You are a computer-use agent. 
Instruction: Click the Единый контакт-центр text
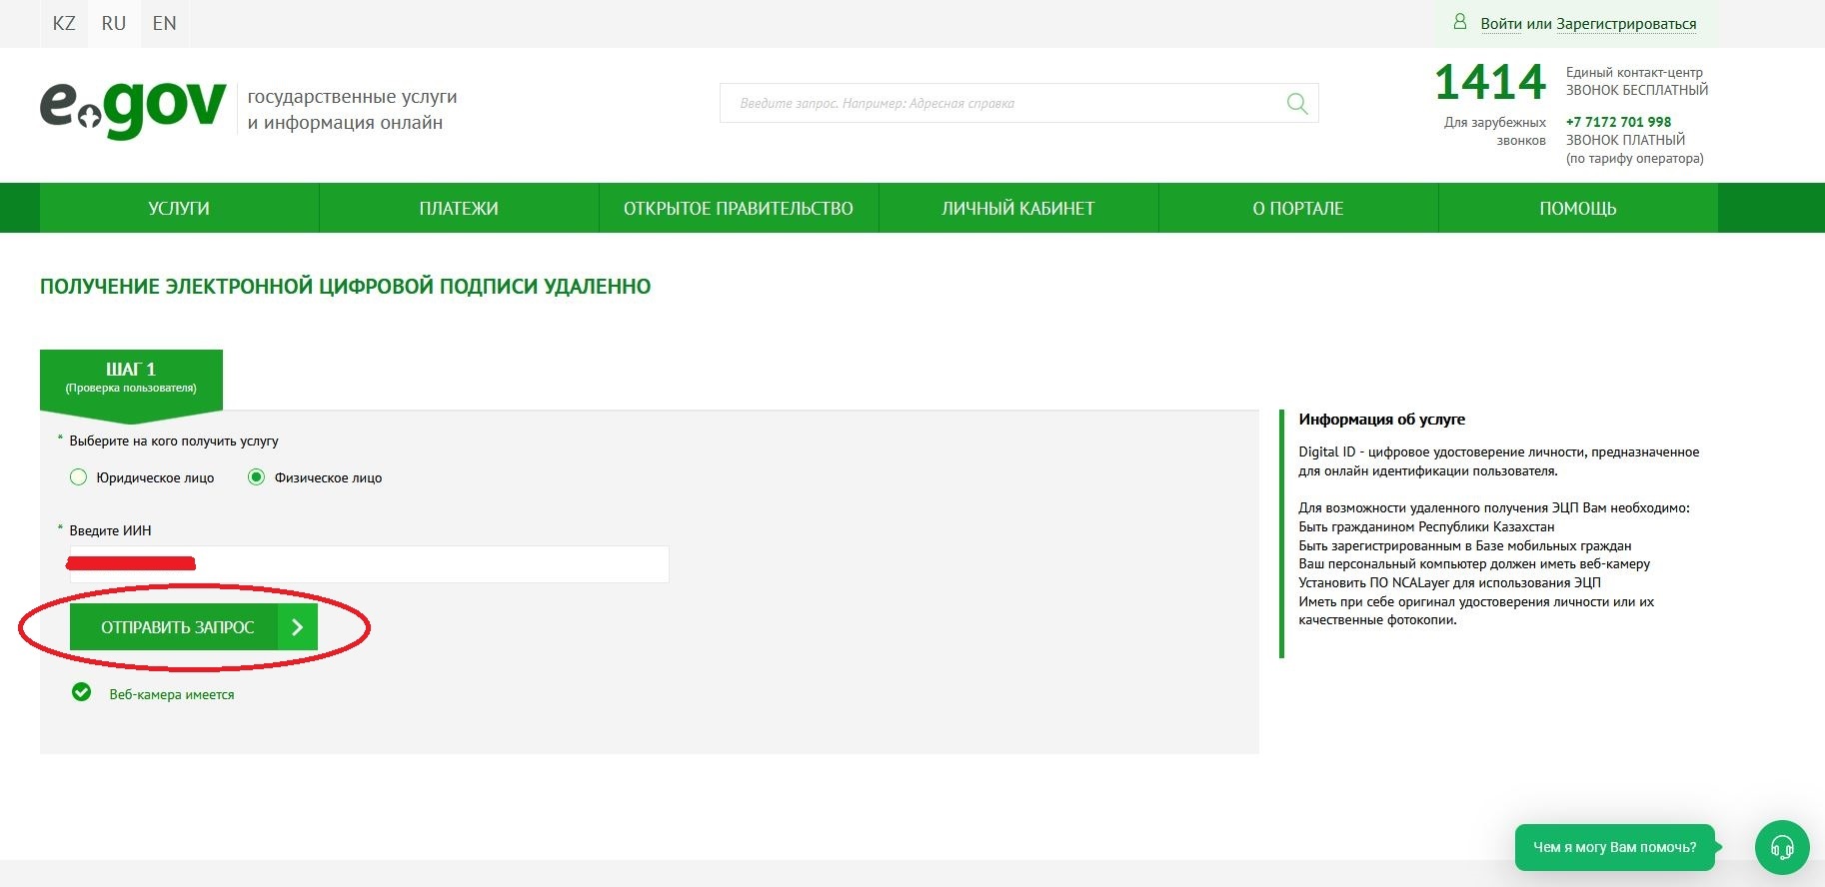tap(1634, 72)
